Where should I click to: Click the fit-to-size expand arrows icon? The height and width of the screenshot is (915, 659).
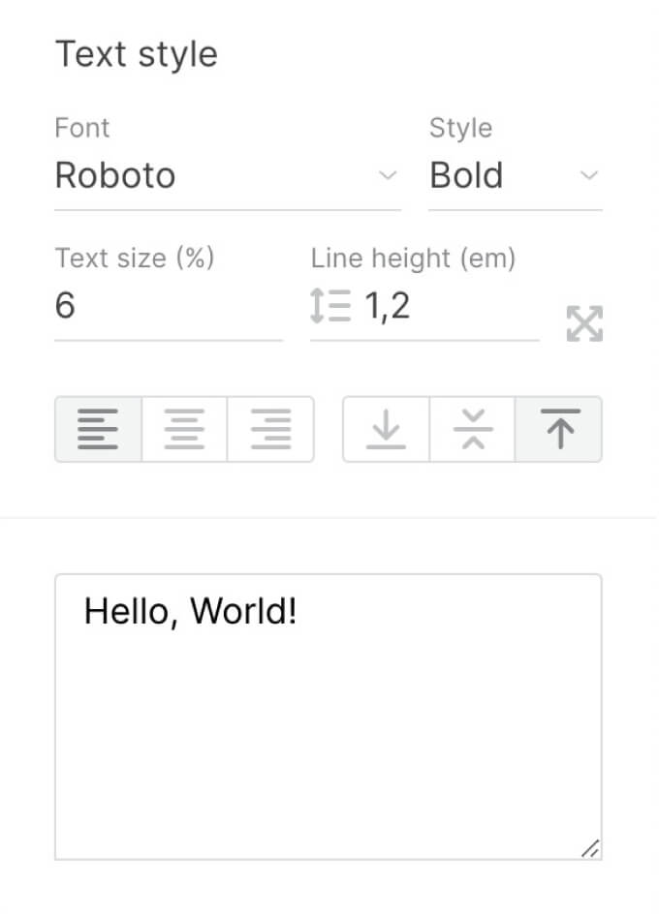coord(584,324)
